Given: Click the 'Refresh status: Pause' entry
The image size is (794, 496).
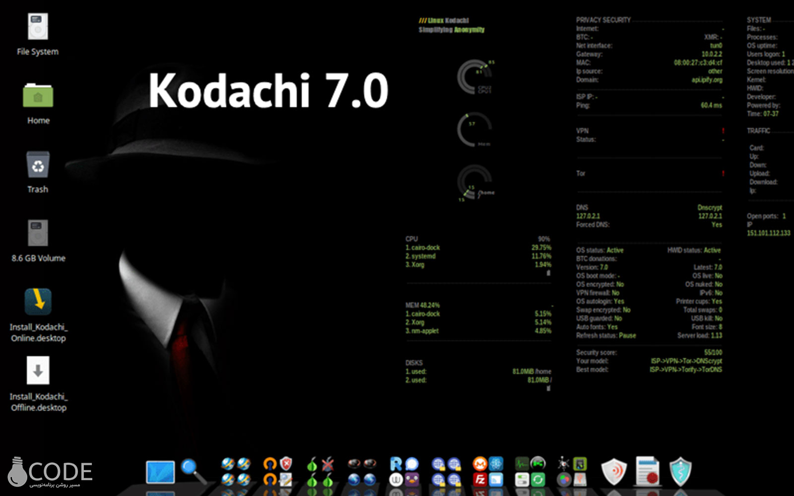Looking at the screenshot, I should point(606,336).
